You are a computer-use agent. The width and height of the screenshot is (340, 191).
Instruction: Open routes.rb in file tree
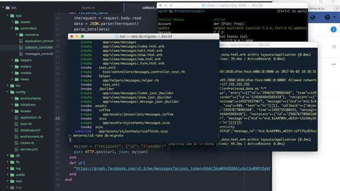(27, 143)
